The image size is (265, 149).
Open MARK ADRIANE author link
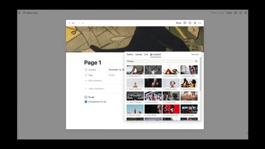point(135,89)
